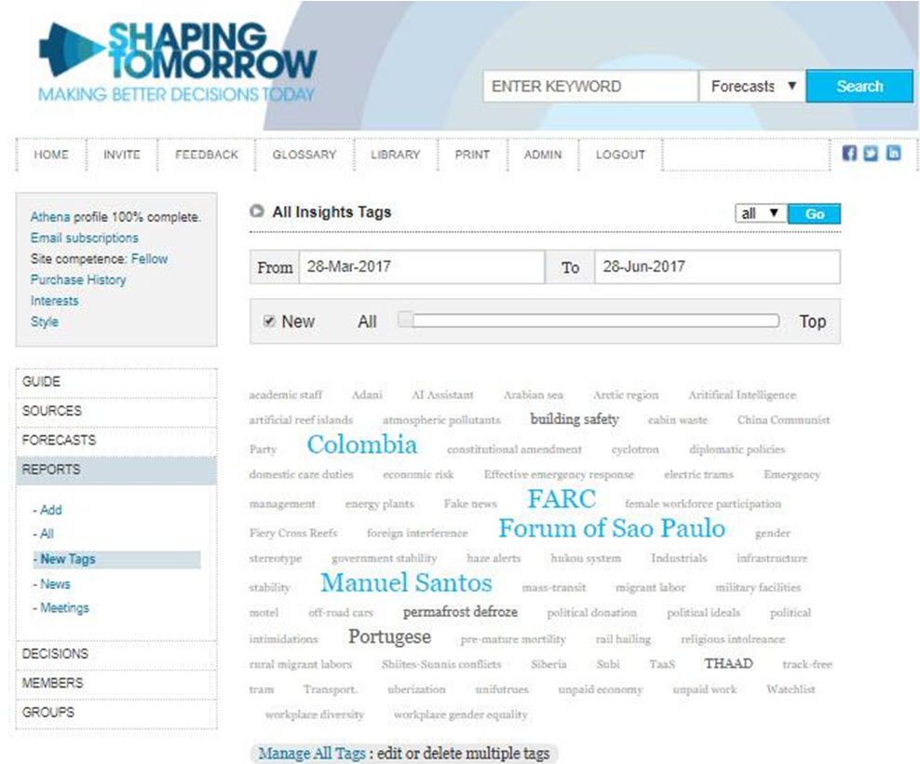Click the uberization tag
Viewport: 920px width, 764px height.
[416, 689]
